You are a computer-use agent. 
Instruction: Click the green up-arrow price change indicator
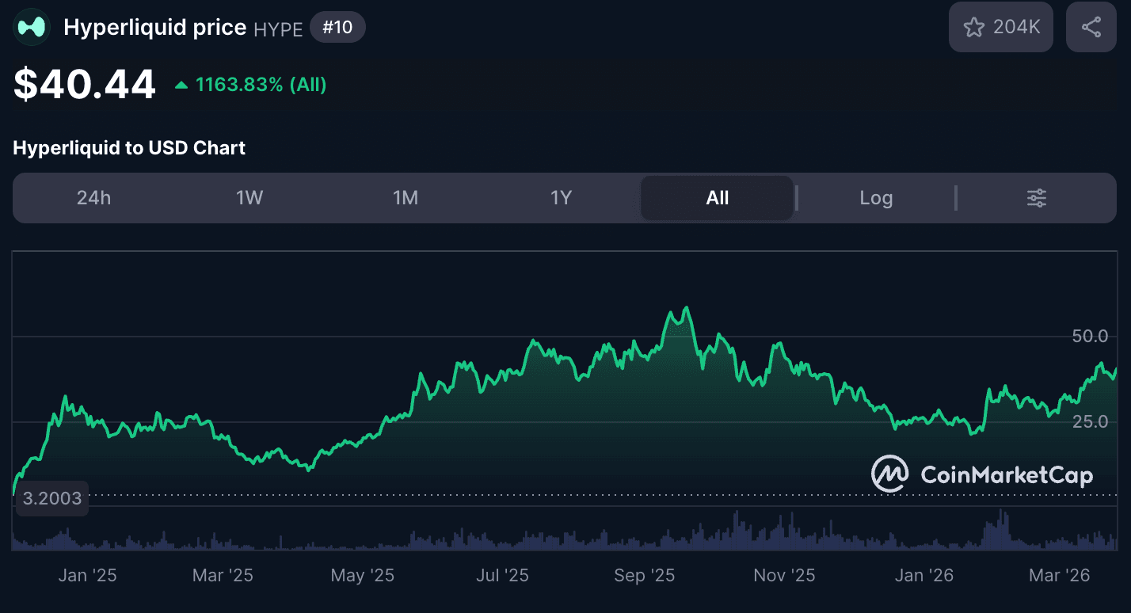(181, 85)
